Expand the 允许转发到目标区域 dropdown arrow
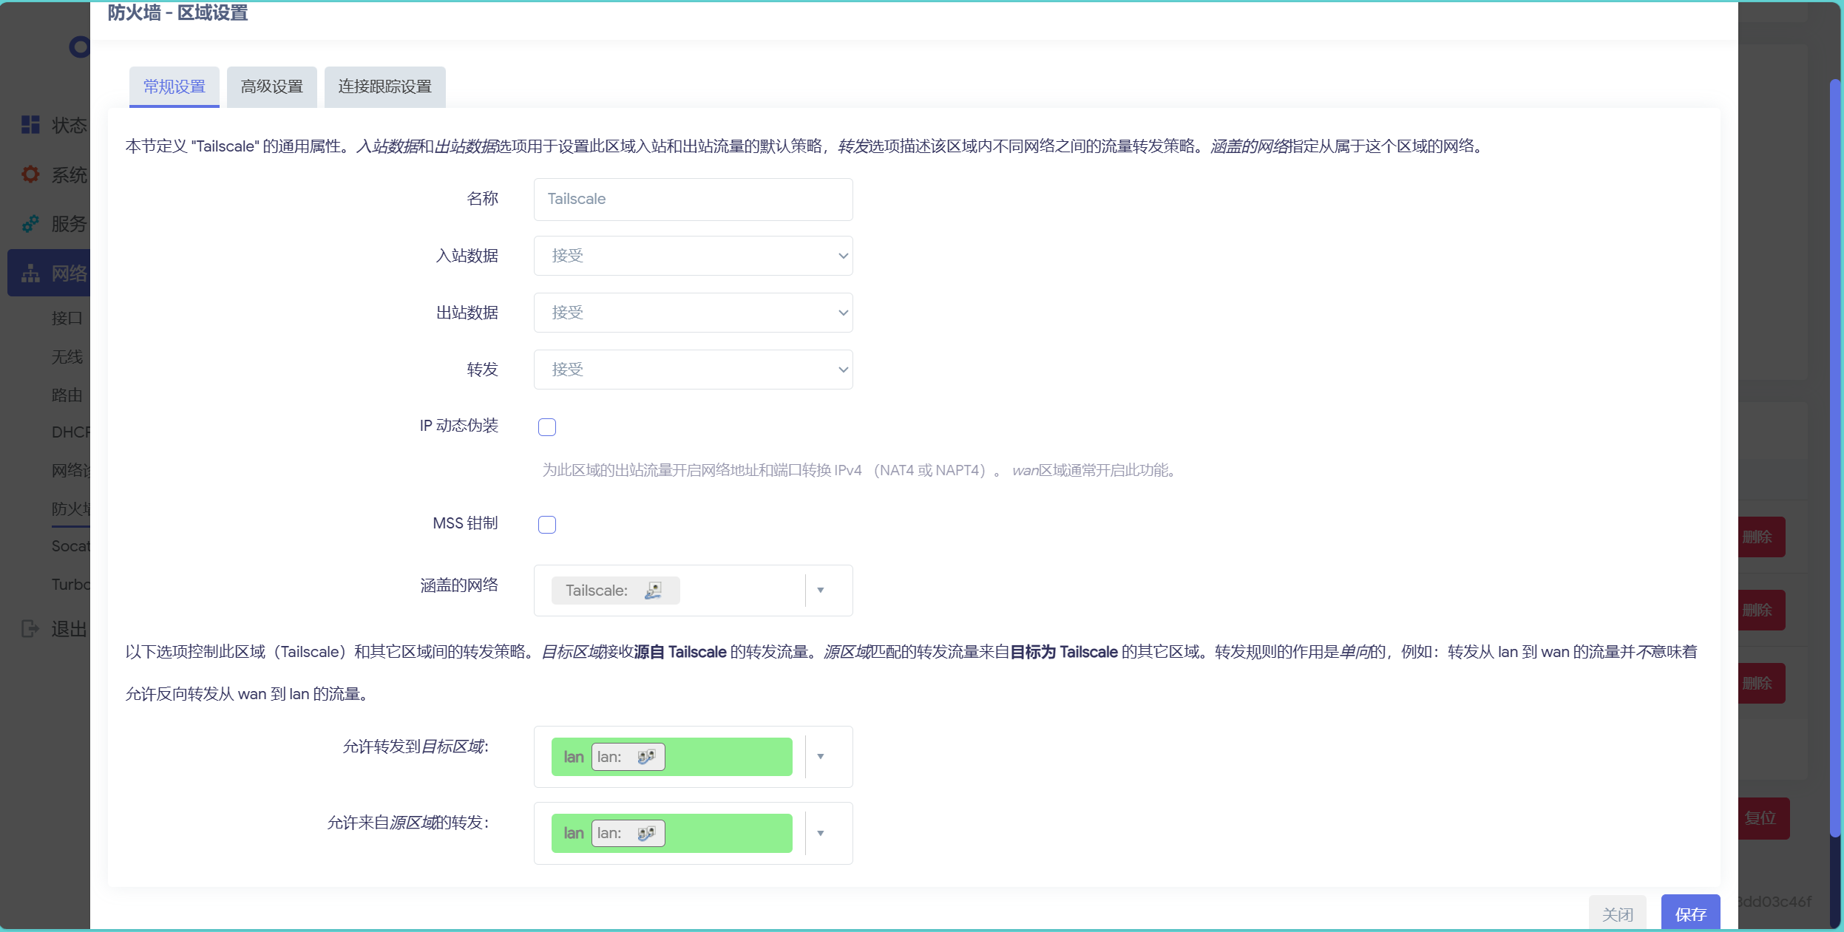The image size is (1844, 932). [x=820, y=757]
